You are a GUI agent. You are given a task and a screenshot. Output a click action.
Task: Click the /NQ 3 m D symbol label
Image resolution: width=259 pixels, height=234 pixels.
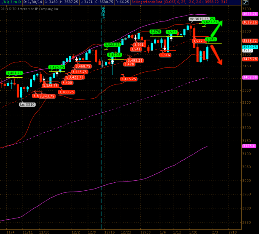click(x=11, y=2)
